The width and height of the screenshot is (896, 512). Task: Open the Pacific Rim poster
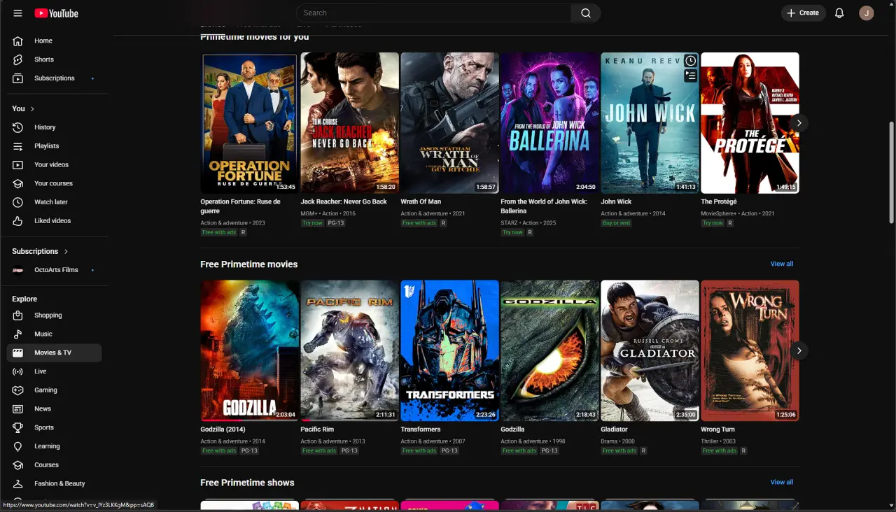click(349, 351)
